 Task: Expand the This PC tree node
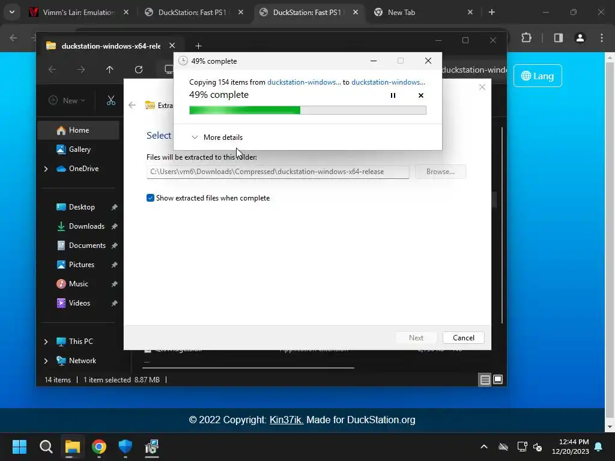46,342
